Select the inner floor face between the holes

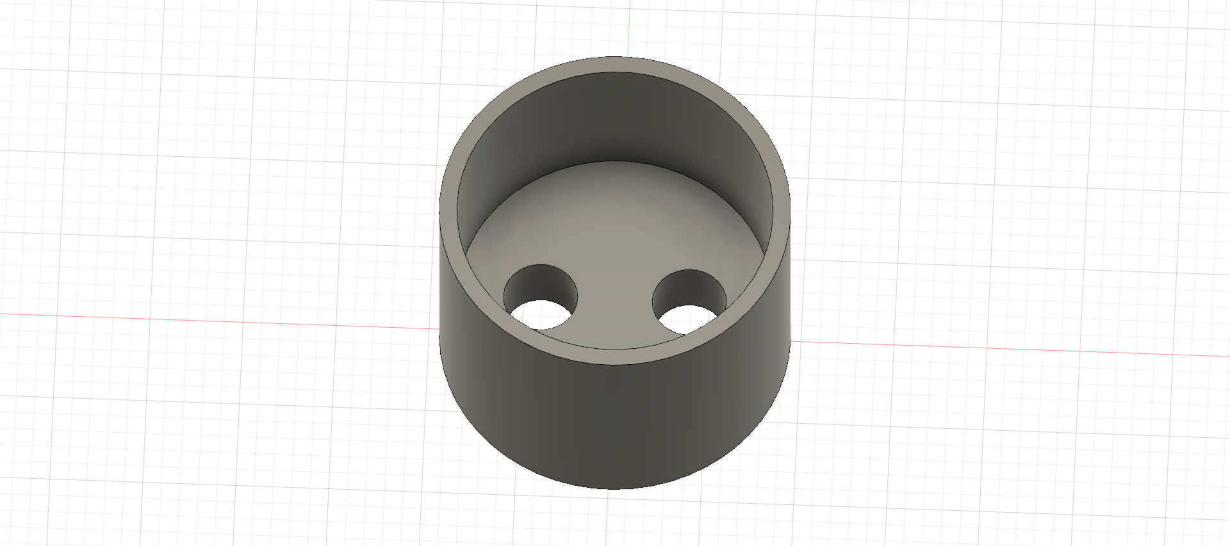615,256
